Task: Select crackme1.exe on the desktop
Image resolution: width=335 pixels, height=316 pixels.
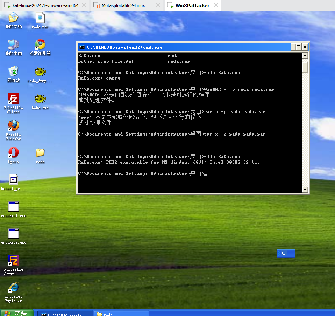Action: coord(13,207)
